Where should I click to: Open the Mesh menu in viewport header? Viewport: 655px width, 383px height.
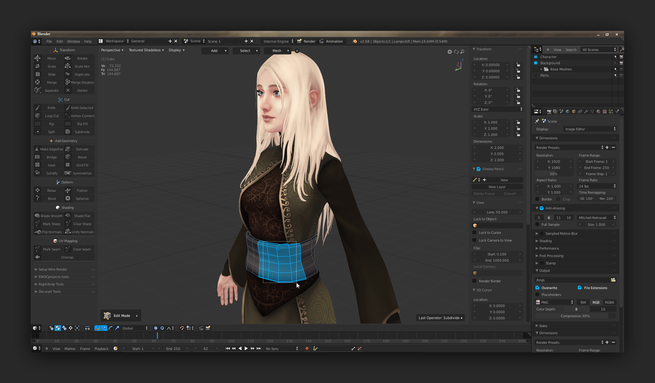pos(277,51)
